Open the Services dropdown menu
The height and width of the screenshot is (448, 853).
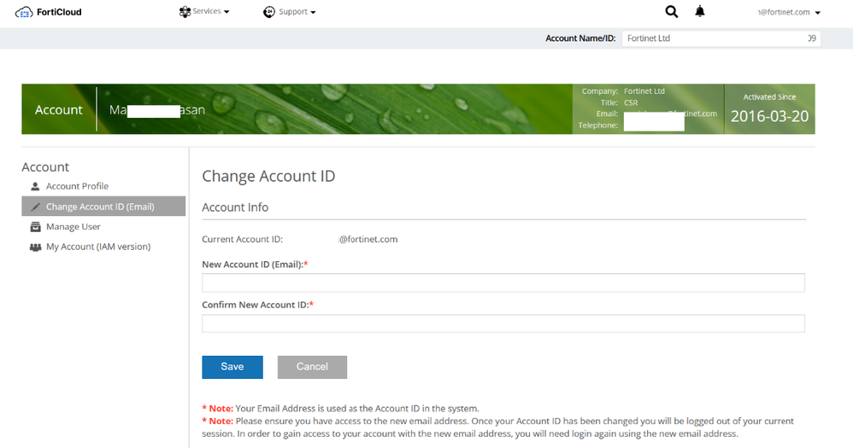click(x=204, y=11)
